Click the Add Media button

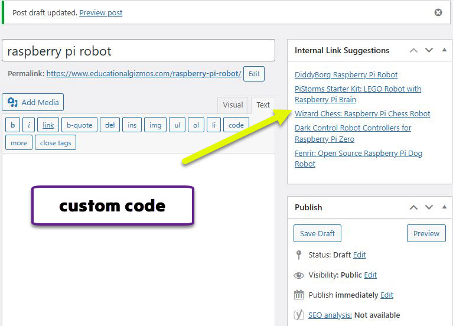(x=33, y=102)
